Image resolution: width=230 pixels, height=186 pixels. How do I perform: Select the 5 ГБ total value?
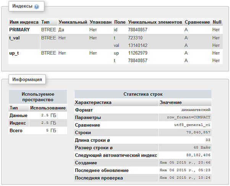point(51,130)
